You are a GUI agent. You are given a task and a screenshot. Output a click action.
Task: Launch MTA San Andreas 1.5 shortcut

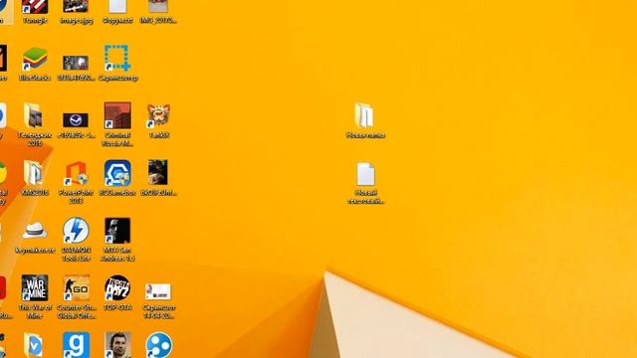(x=117, y=231)
